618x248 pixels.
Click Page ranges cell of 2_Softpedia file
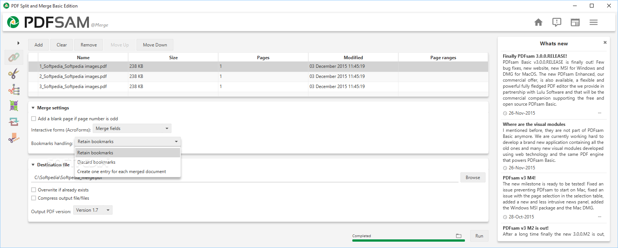[x=443, y=76]
